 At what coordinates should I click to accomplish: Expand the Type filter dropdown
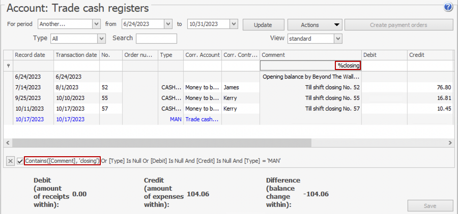[101, 39]
